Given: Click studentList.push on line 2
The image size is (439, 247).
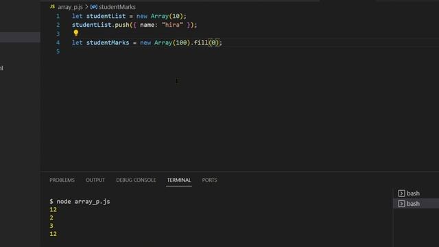Looking at the screenshot, I should [x=101, y=25].
